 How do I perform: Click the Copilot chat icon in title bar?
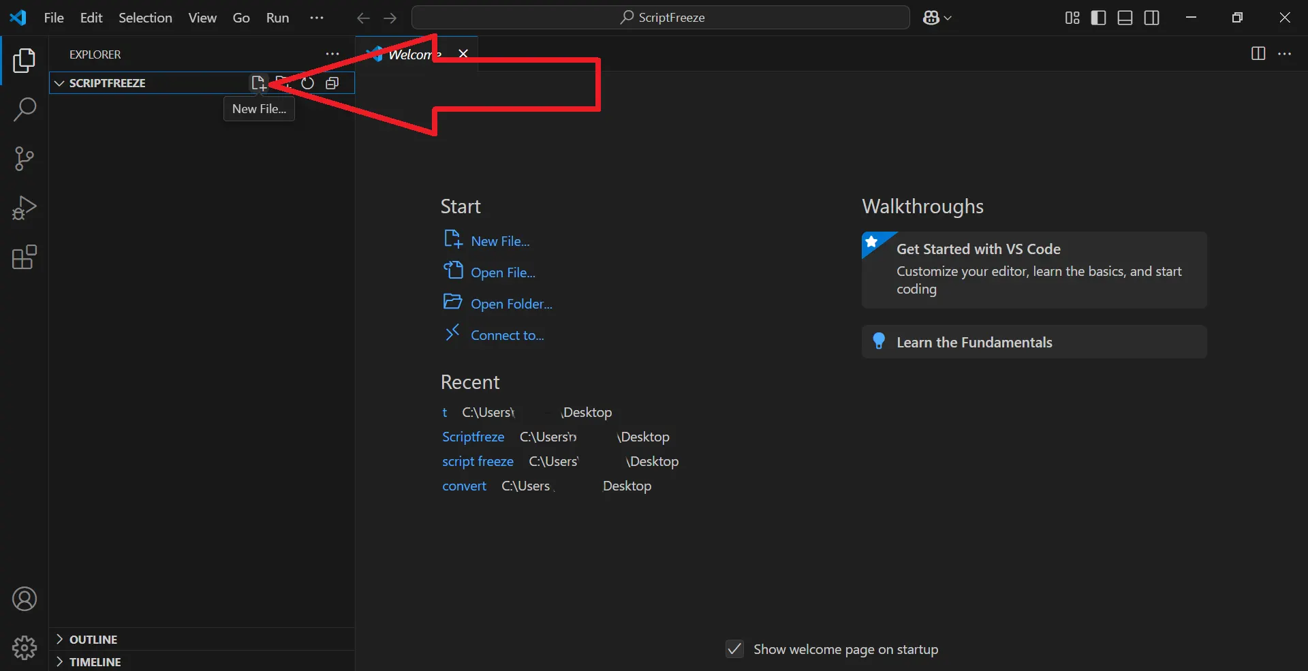click(x=931, y=18)
